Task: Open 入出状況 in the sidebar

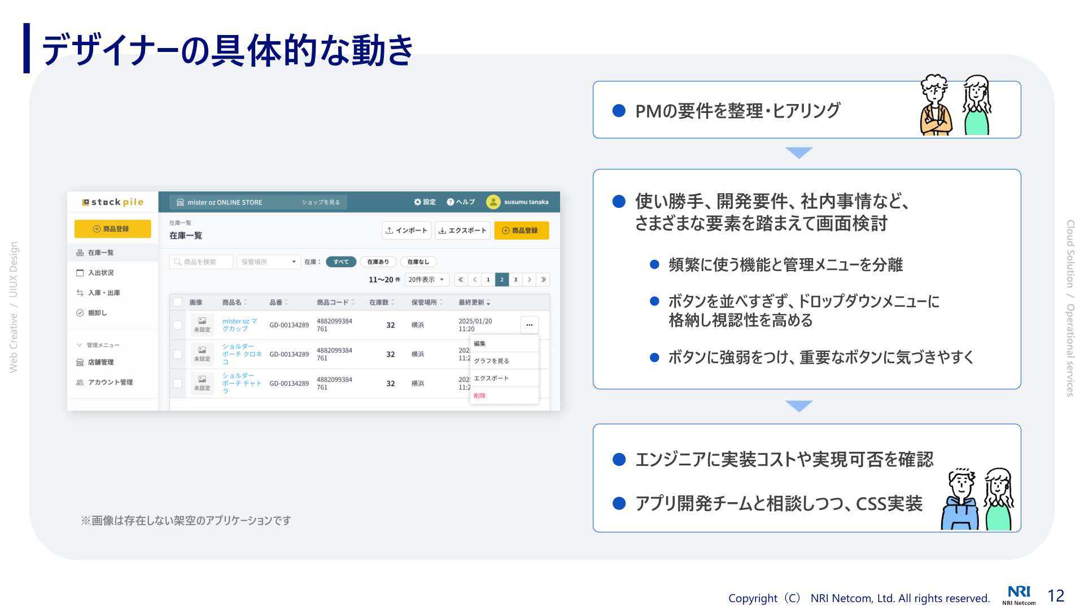Action: tap(100, 273)
